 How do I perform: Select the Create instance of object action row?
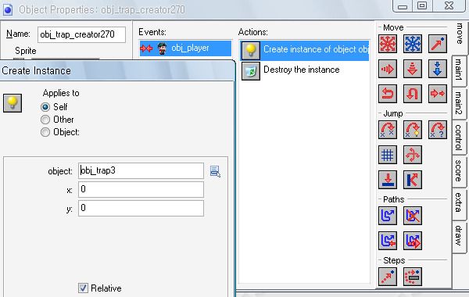point(305,50)
